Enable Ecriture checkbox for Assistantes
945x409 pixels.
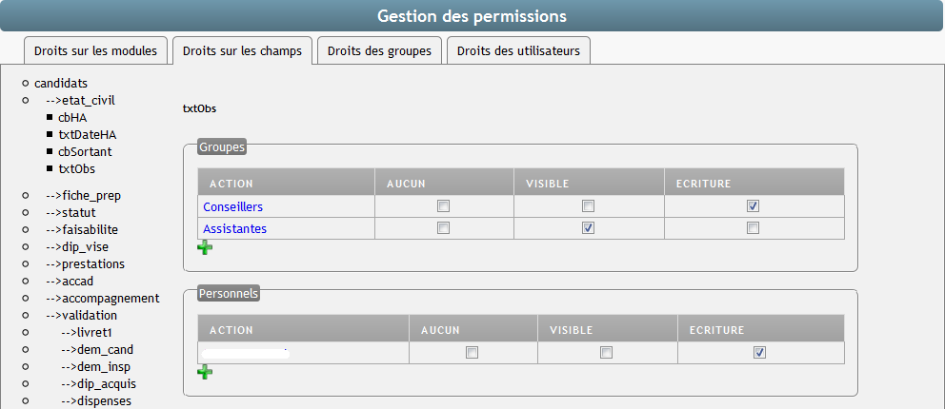click(x=754, y=228)
